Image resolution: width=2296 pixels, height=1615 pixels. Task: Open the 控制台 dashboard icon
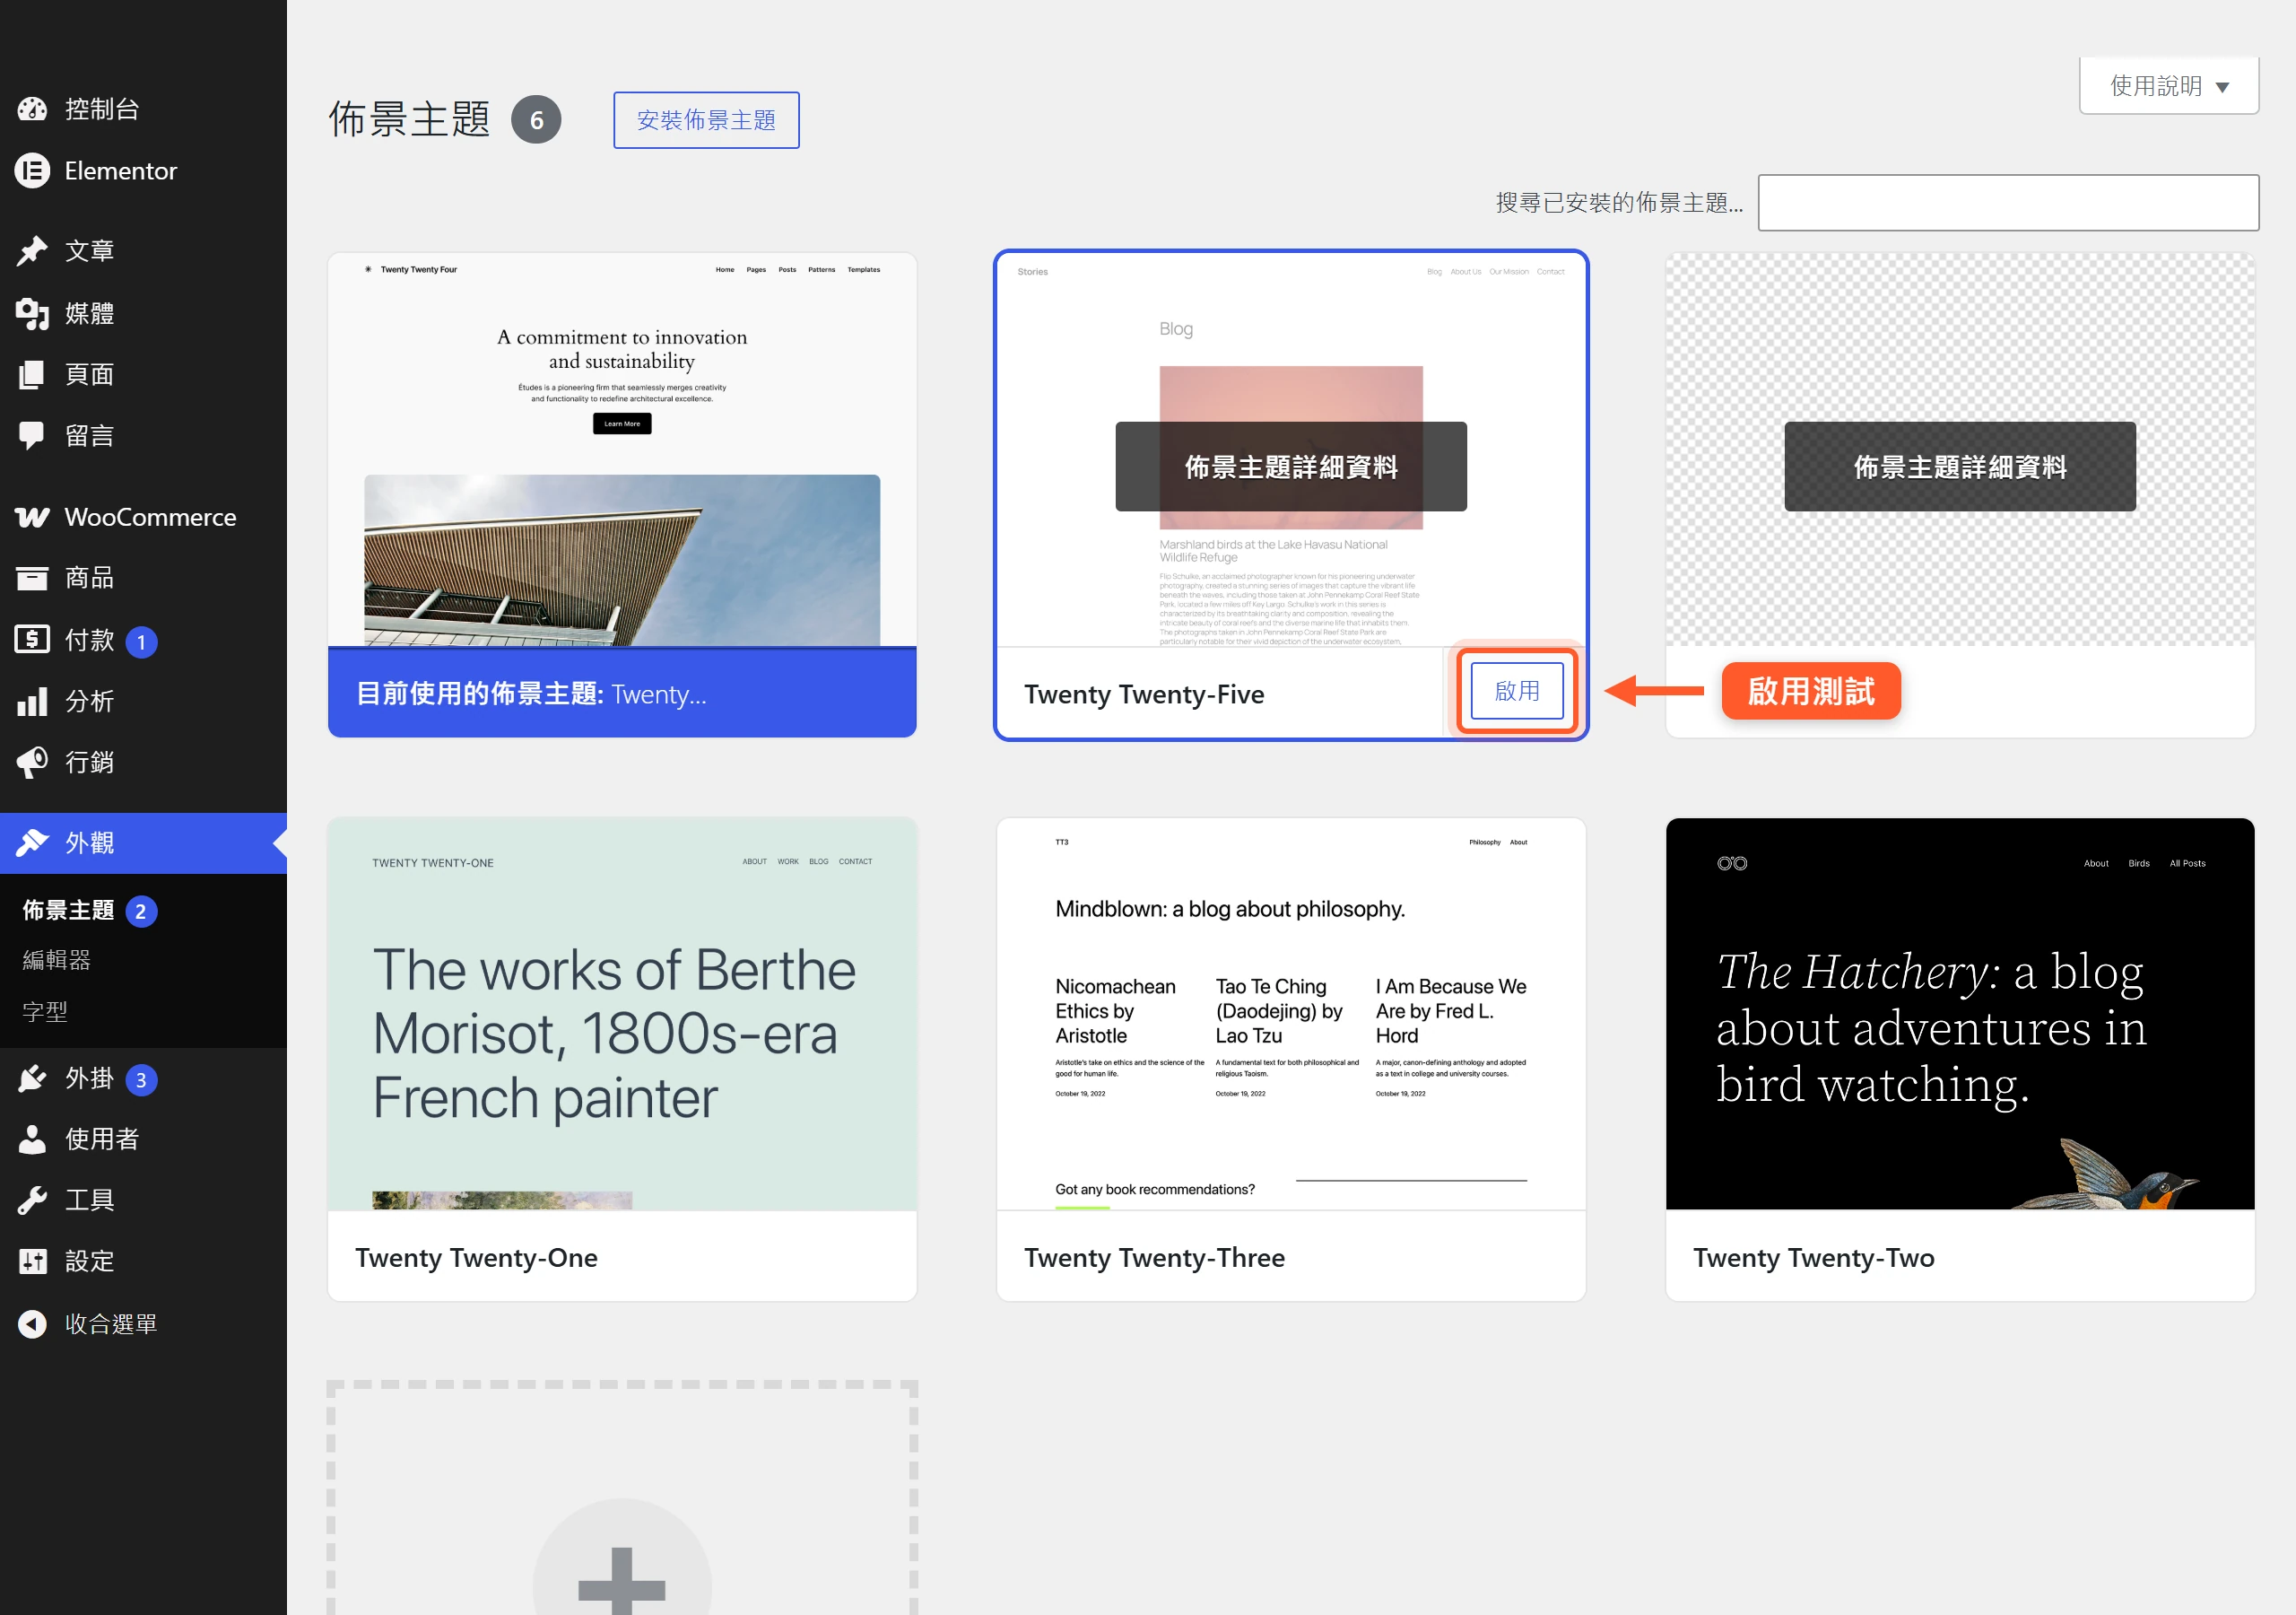(32, 109)
